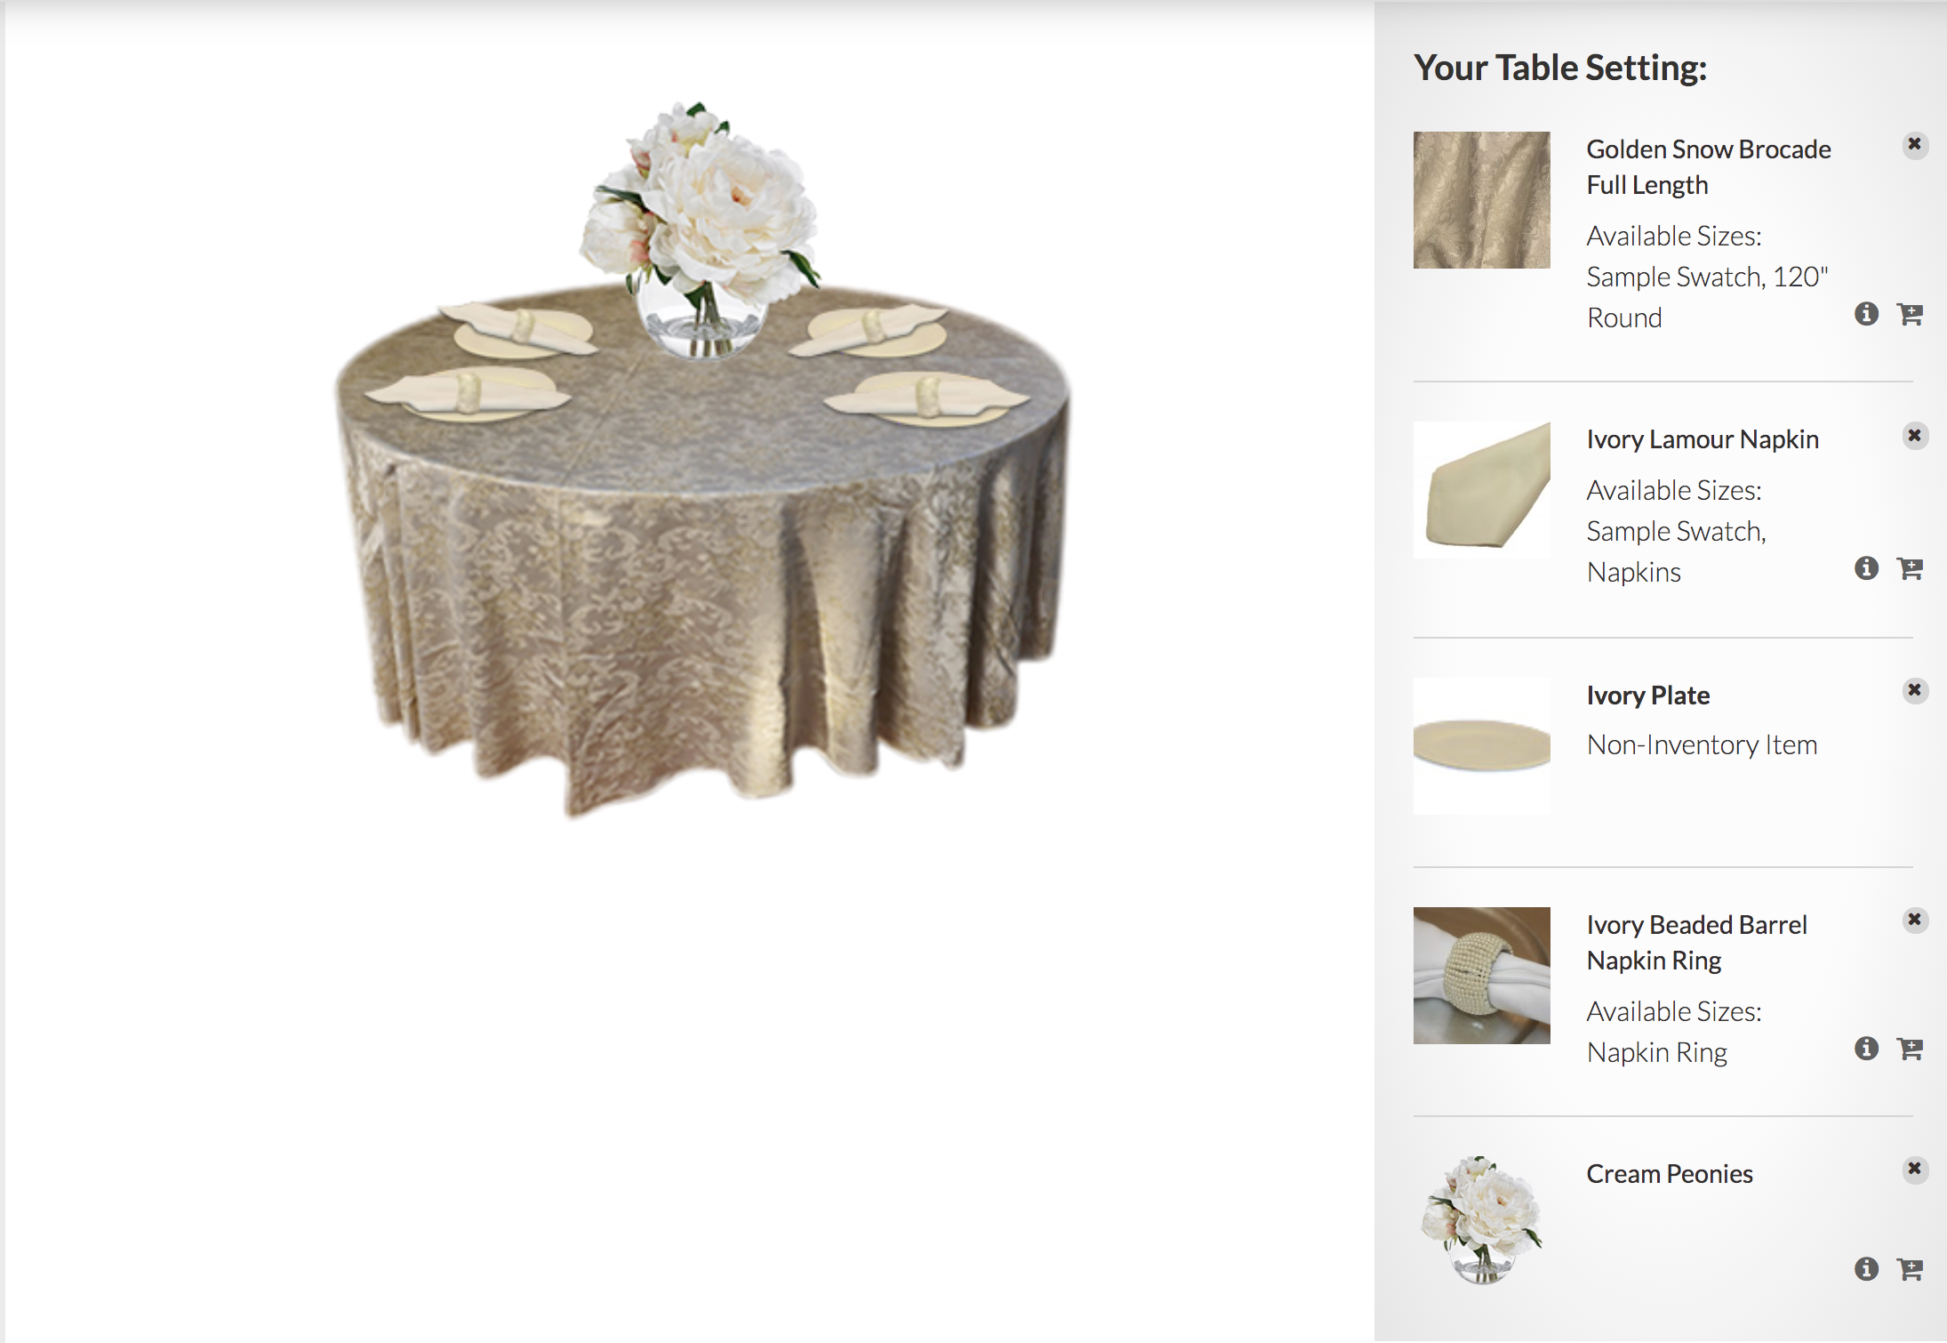This screenshot has width=1947, height=1343.
Task: Remove Cream Peonies centerpiece
Action: pos(1915,1169)
